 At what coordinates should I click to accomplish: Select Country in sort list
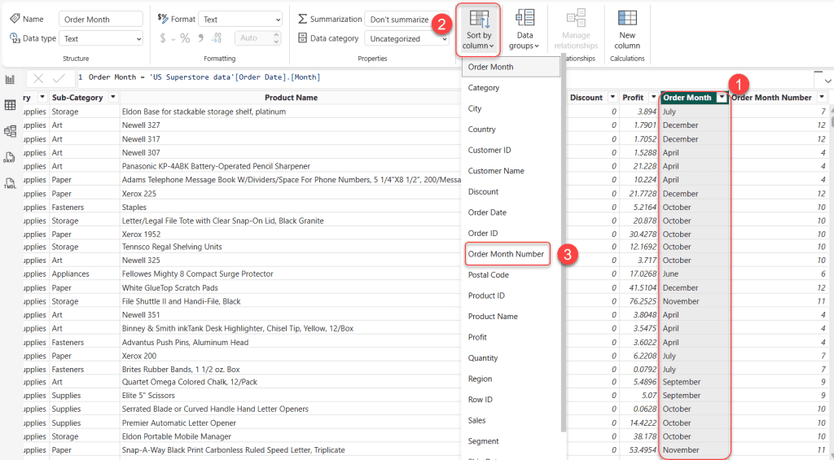(511, 129)
